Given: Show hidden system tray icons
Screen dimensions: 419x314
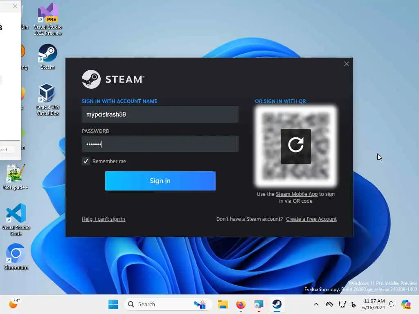Looking at the screenshot, I should click(x=316, y=304).
